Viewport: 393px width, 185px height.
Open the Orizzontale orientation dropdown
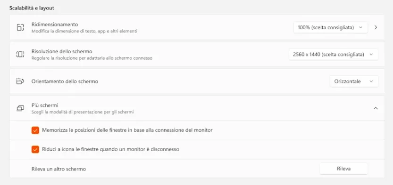tap(354, 81)
